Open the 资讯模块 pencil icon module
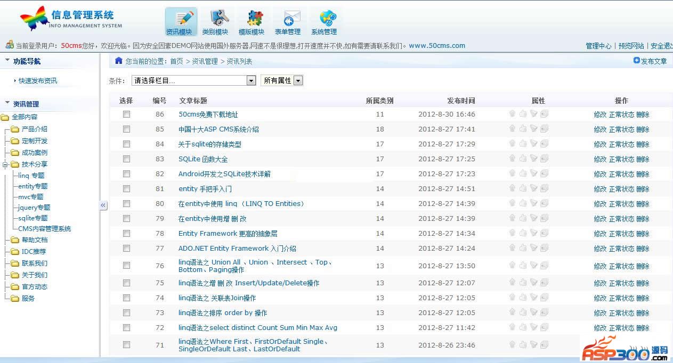The image size is (673, 363). 181,22
